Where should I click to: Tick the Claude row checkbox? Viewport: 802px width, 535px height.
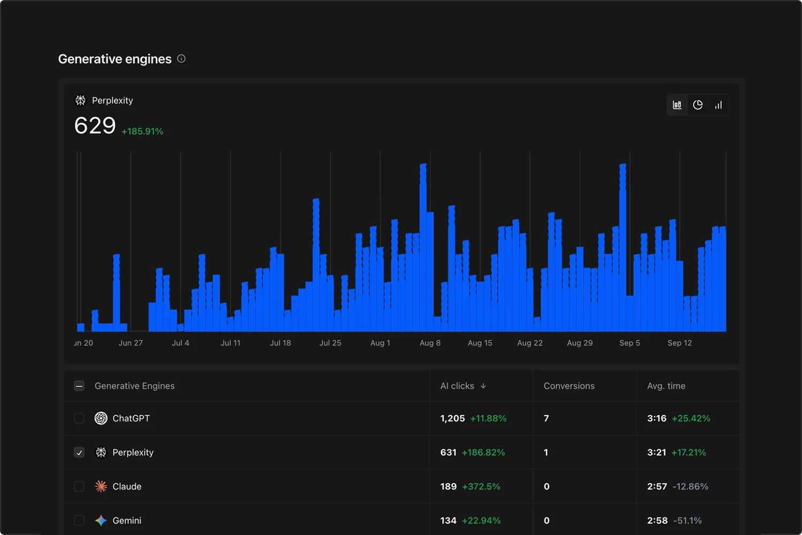point(79,486)
